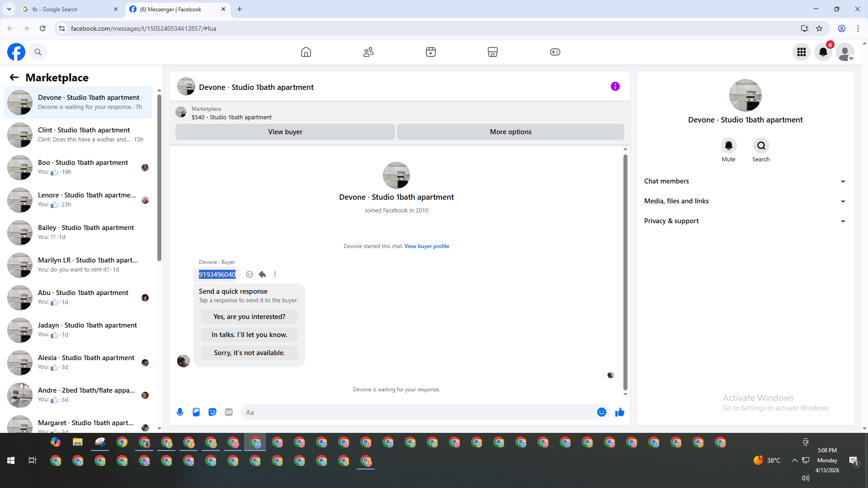This screenshot has height=488, width=868.
Task: Expand the Chat members section
Action: (745, 181)
